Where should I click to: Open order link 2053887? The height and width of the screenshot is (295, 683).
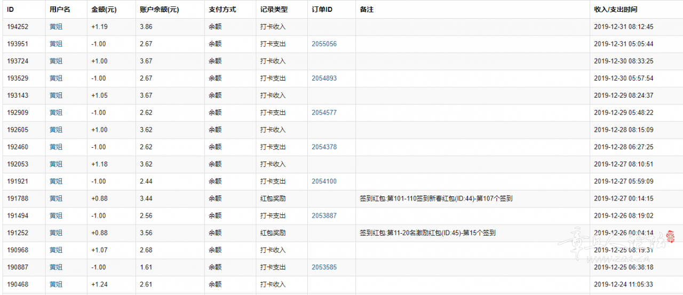324,216
